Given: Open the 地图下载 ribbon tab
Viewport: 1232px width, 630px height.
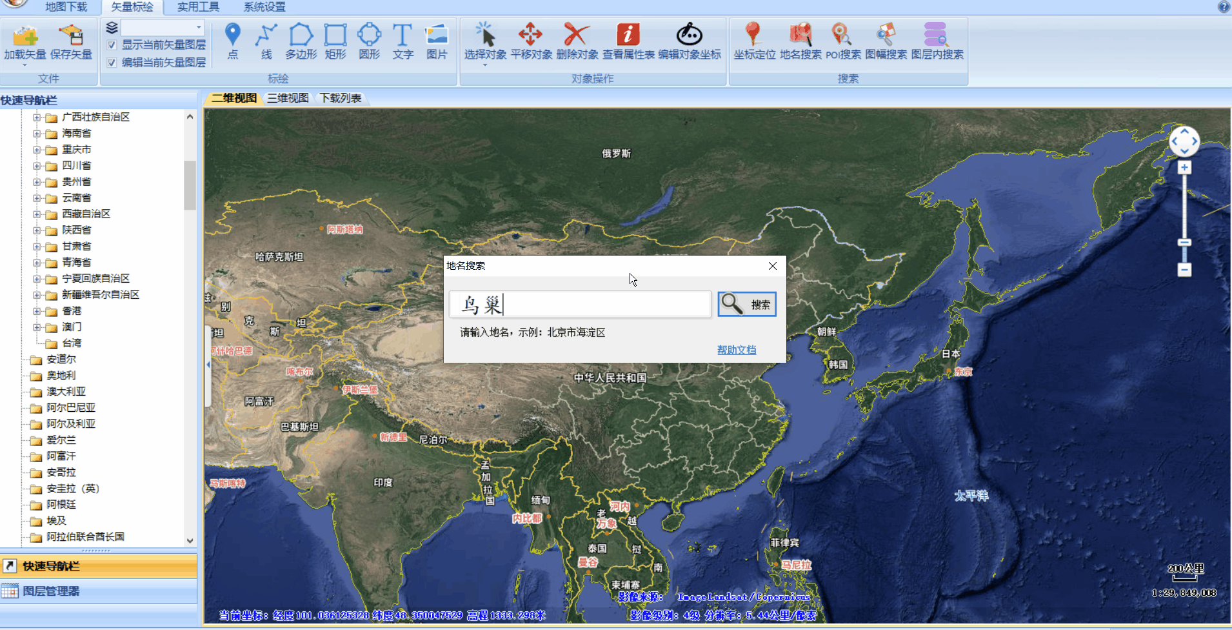Looking at the screenshot, I should pos(66,7).
